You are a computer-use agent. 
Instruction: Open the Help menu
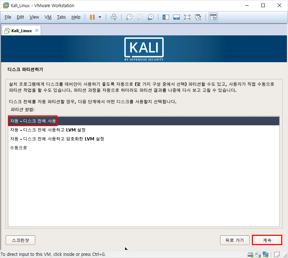pos(76,17)
